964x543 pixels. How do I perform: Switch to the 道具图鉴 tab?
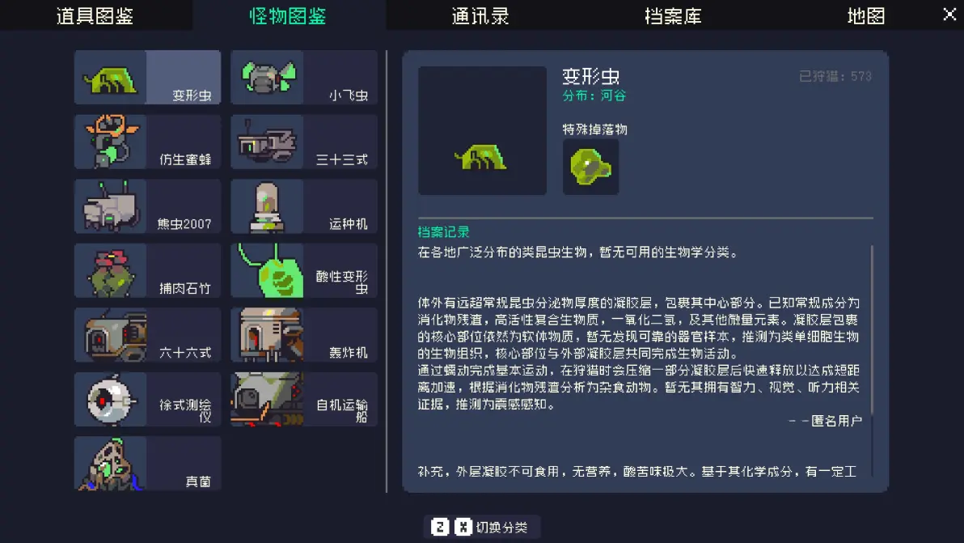point(96,15)
